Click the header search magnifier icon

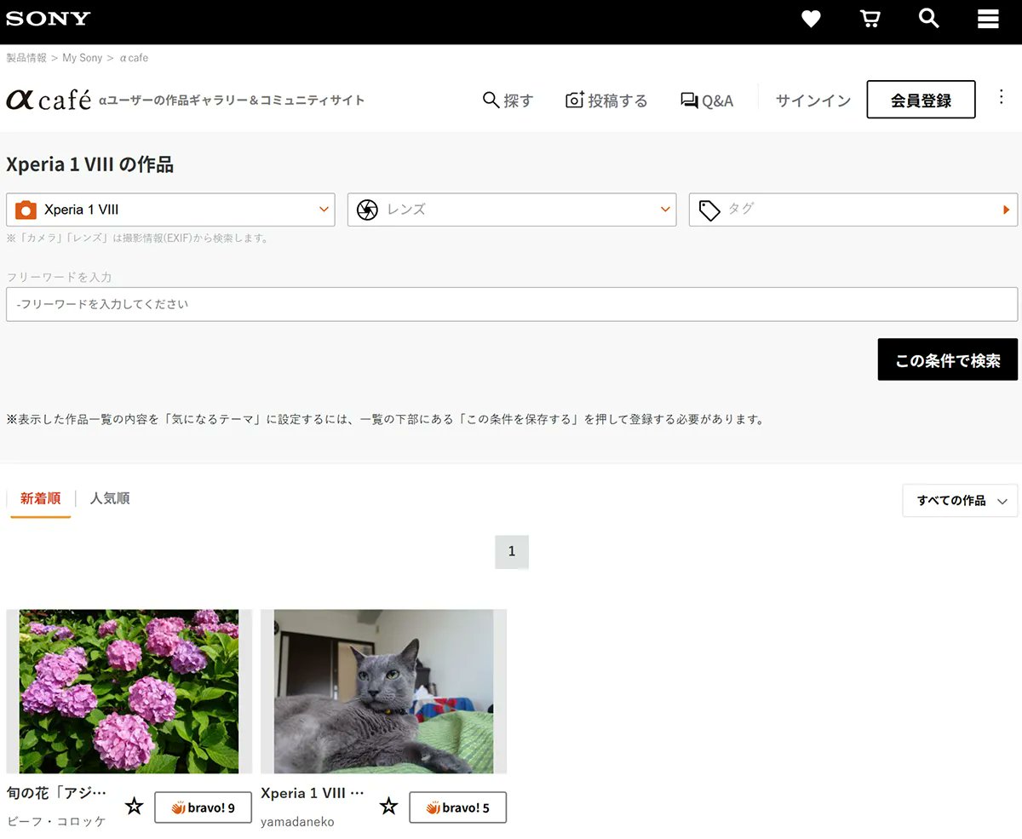[x=928, y=18]
